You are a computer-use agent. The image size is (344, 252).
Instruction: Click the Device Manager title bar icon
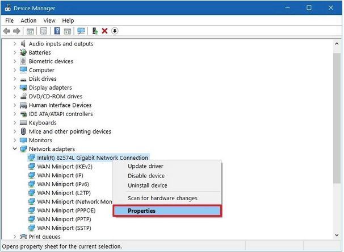(x=8, y=8)
